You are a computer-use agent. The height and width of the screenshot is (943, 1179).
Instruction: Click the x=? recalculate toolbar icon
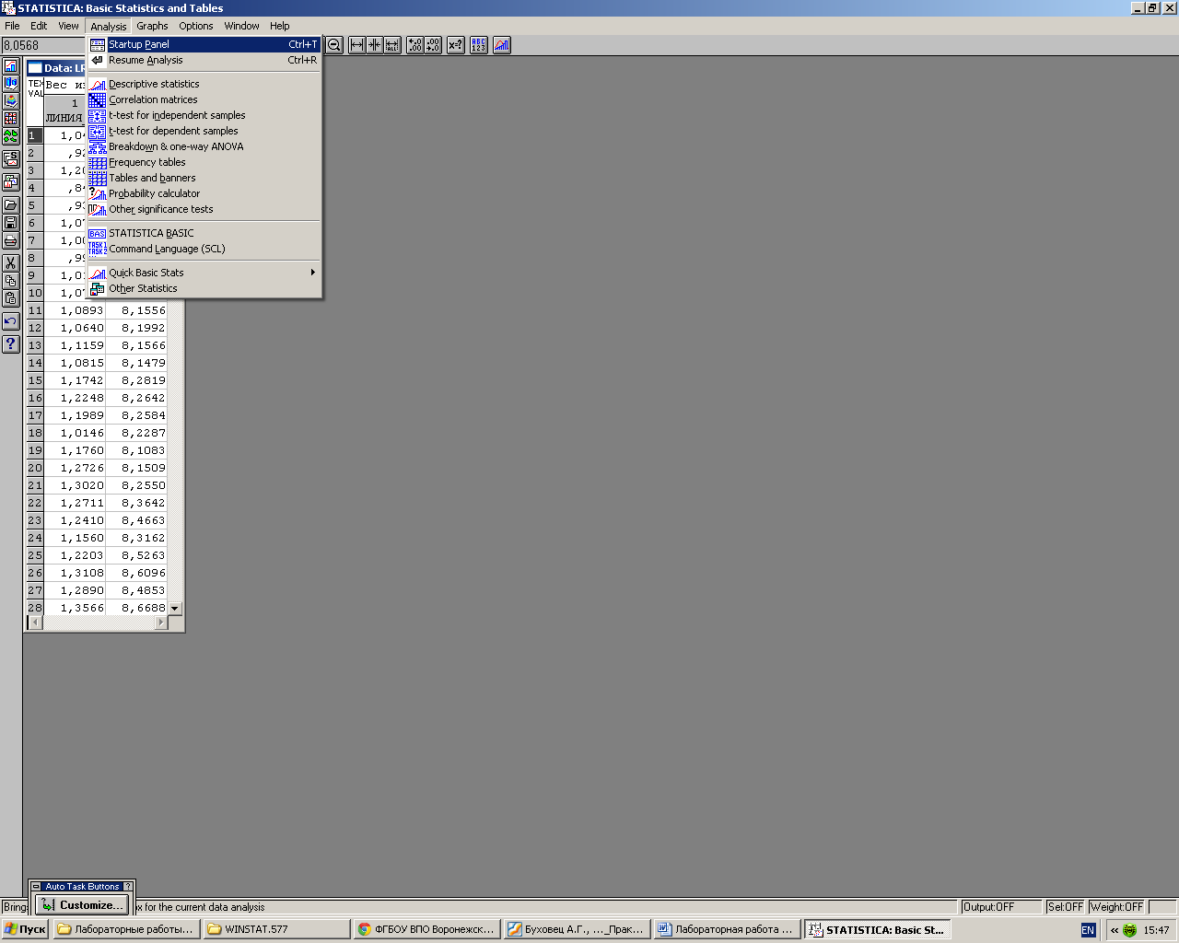(x=456, y=44)
